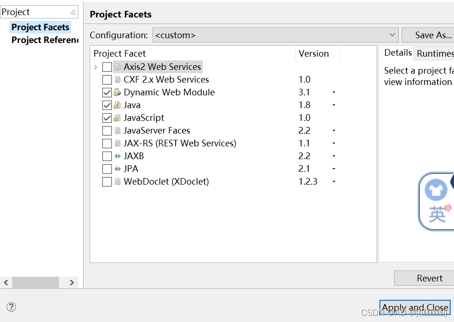The height and width of the screenshot is (322, 454).
Task: Click the Apply and Close button
Action: tap(415, 308)
